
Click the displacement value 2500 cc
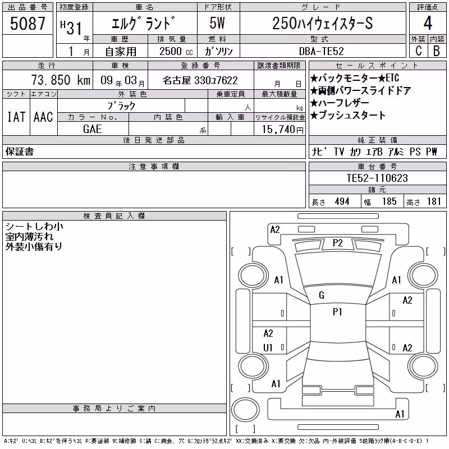click(176, 51)
